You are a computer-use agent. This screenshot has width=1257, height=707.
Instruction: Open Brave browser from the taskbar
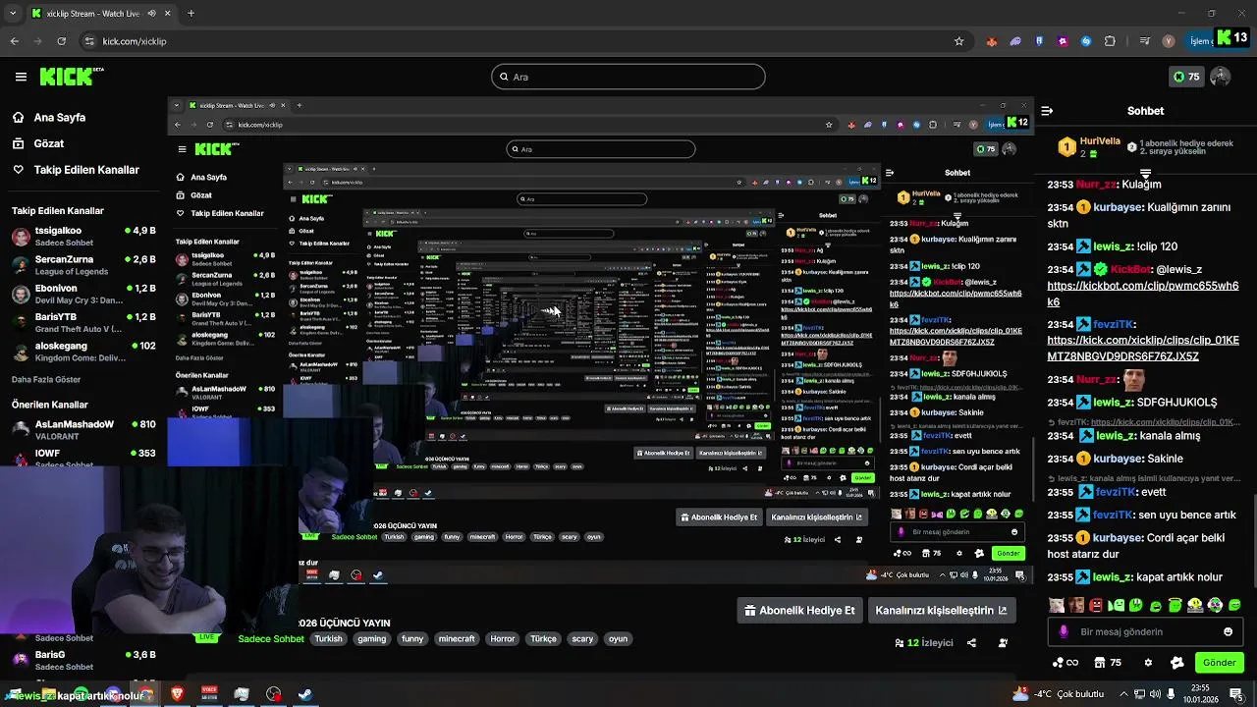tap(177, 694)
